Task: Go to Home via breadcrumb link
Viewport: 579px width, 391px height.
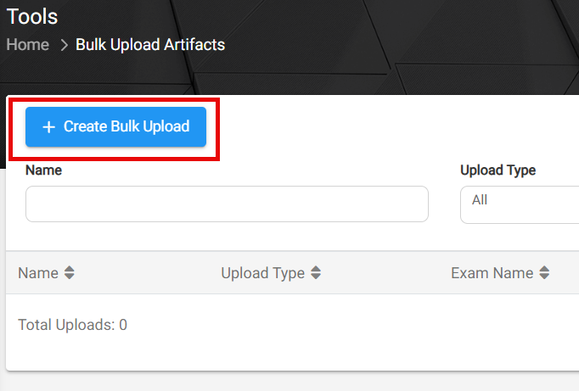Action: [x=28, y=45]
